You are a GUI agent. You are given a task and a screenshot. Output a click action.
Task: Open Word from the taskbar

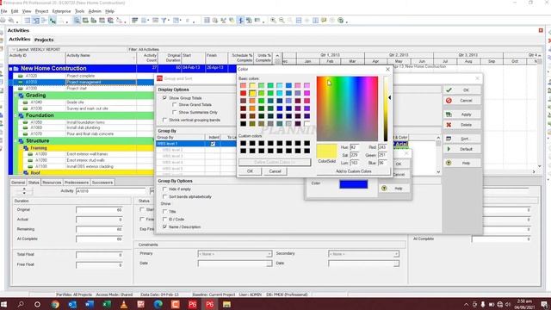pos(90,304)
